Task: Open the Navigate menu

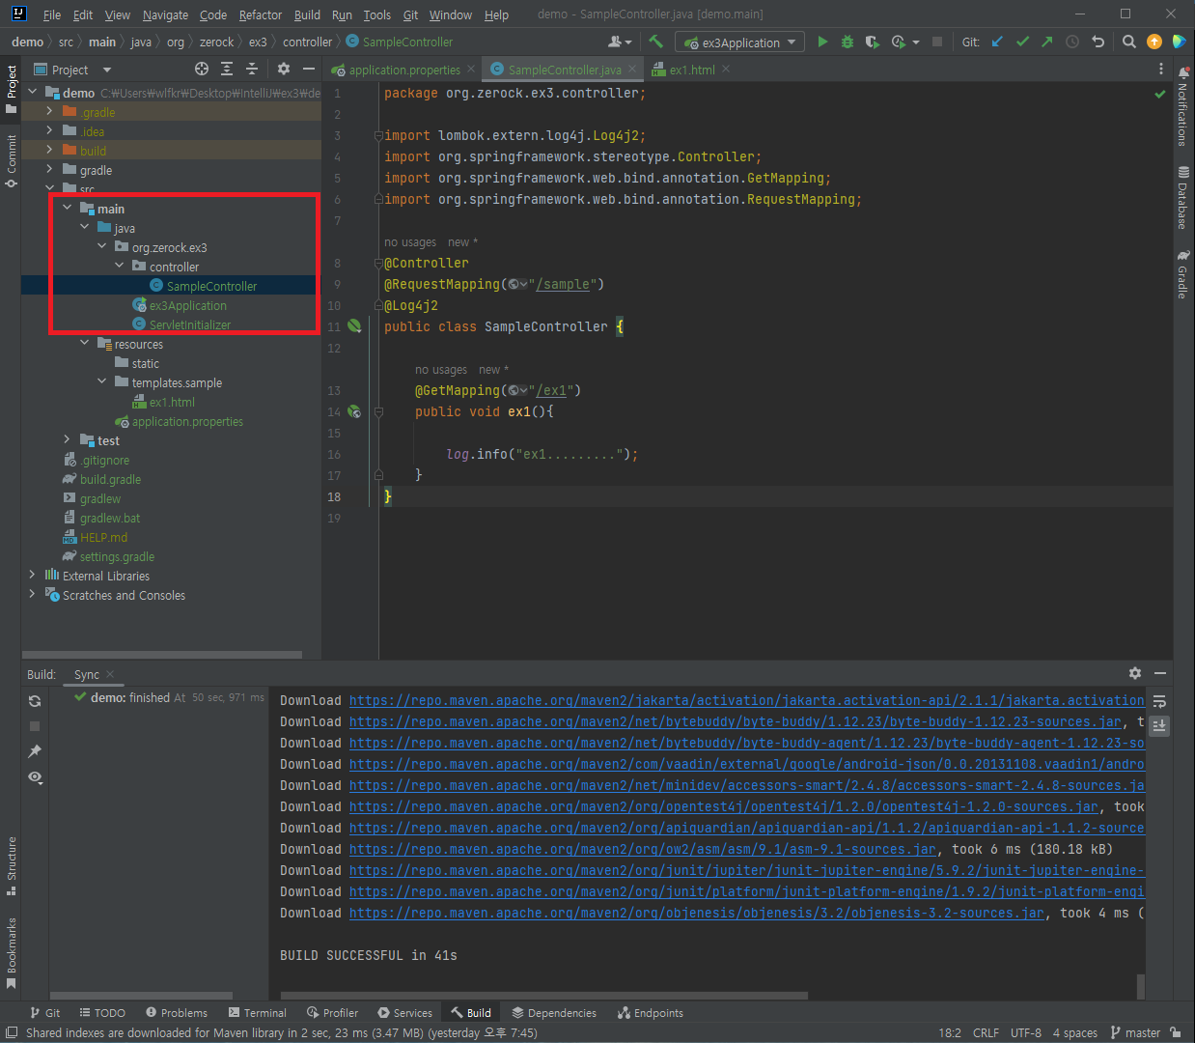Action: (166, 14)
